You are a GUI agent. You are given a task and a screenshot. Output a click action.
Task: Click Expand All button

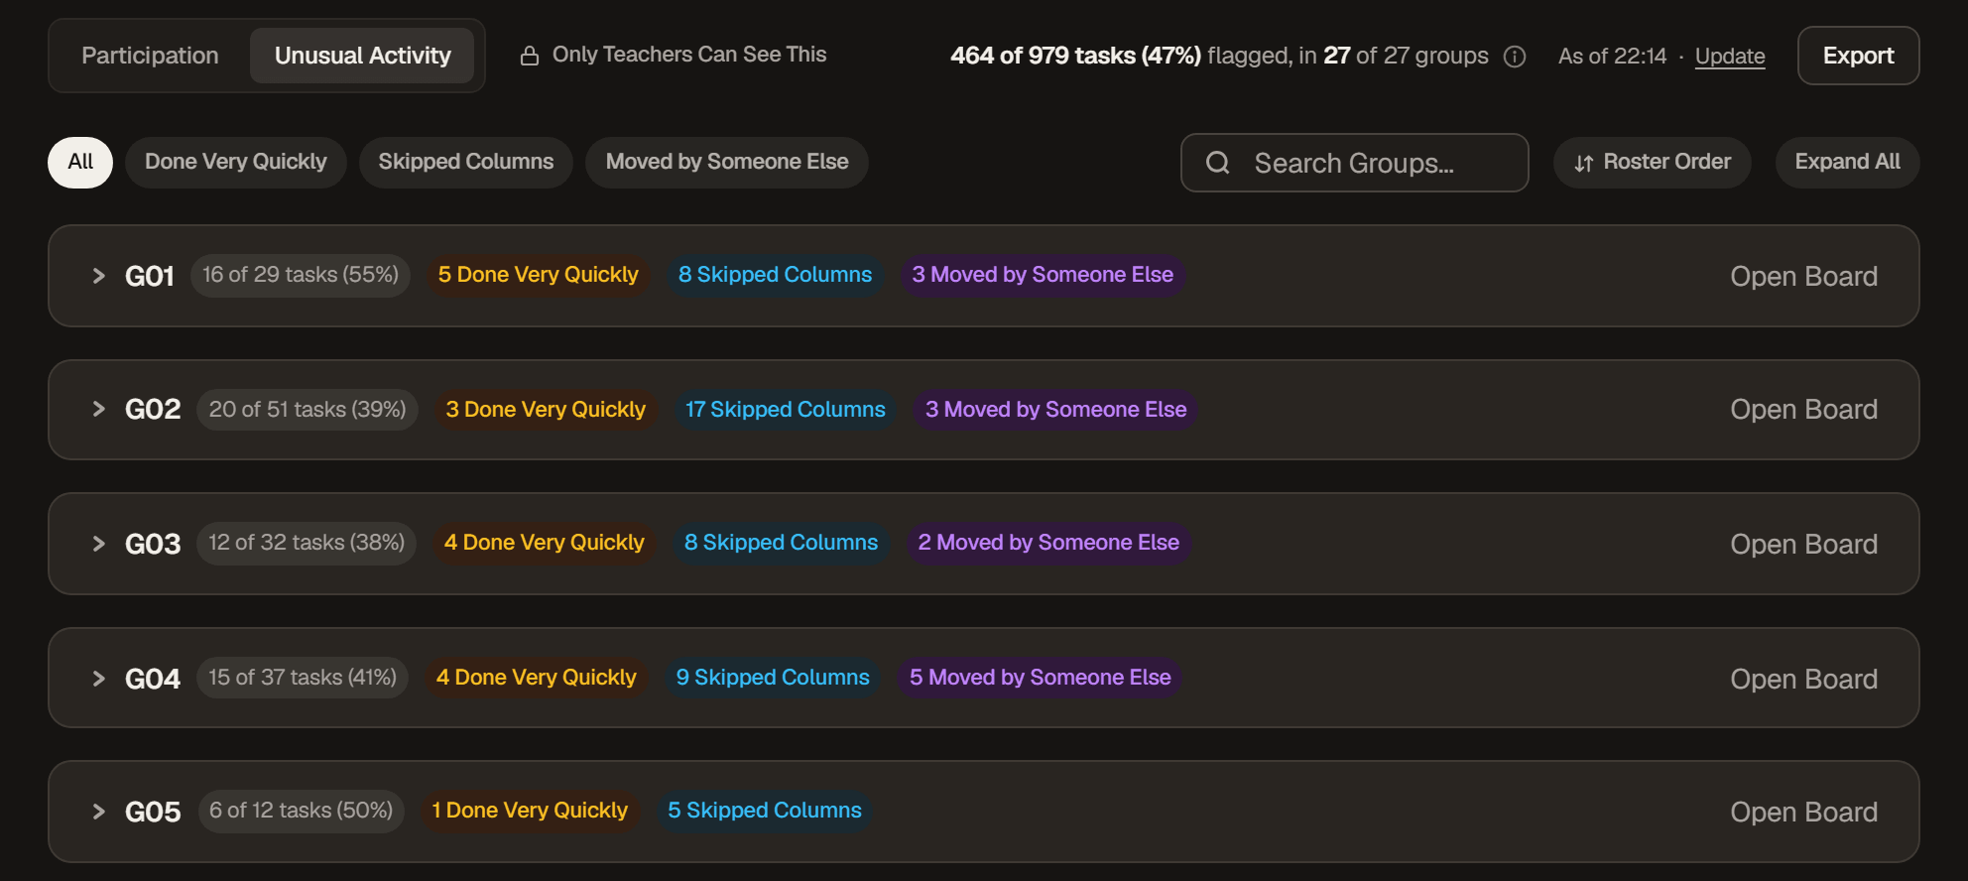pyautogui.click(x=1847, y=162)
